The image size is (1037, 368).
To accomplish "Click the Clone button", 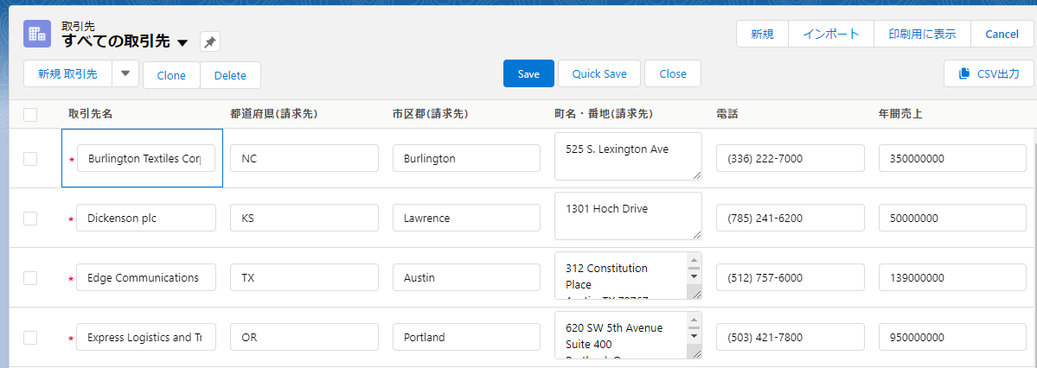I will coord(171,75).
